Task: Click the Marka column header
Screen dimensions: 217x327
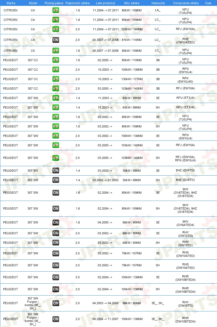Action: 11,3
